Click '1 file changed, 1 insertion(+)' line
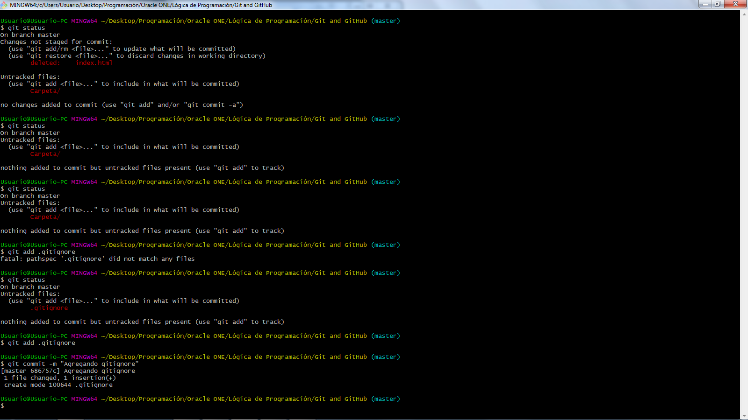The height and width of the screenshot is (420, 748). [60, 378]
